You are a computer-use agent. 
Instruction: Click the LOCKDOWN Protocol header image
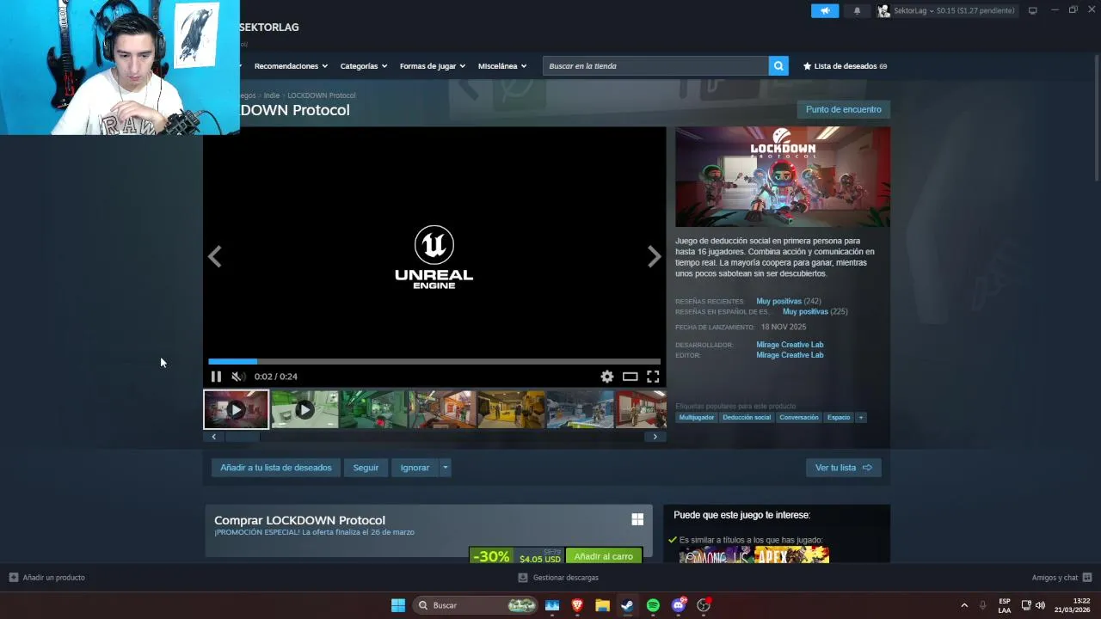pyautogui.click(x=783, y=177)
